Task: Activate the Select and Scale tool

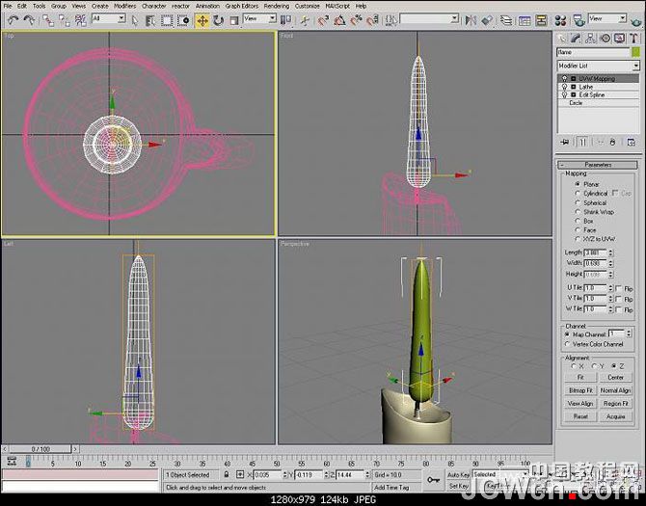Action: click(234, 20)
